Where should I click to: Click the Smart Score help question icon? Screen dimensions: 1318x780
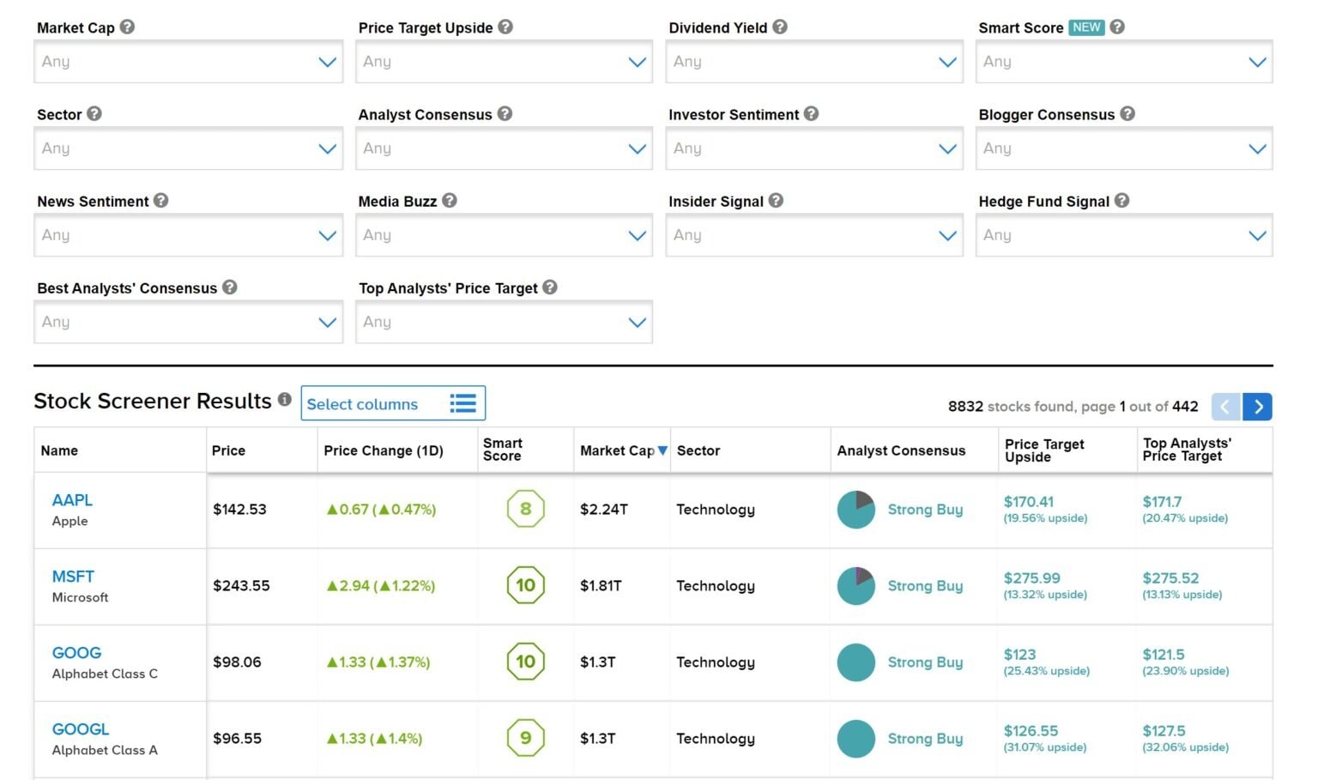click(x=1116, y=27)
